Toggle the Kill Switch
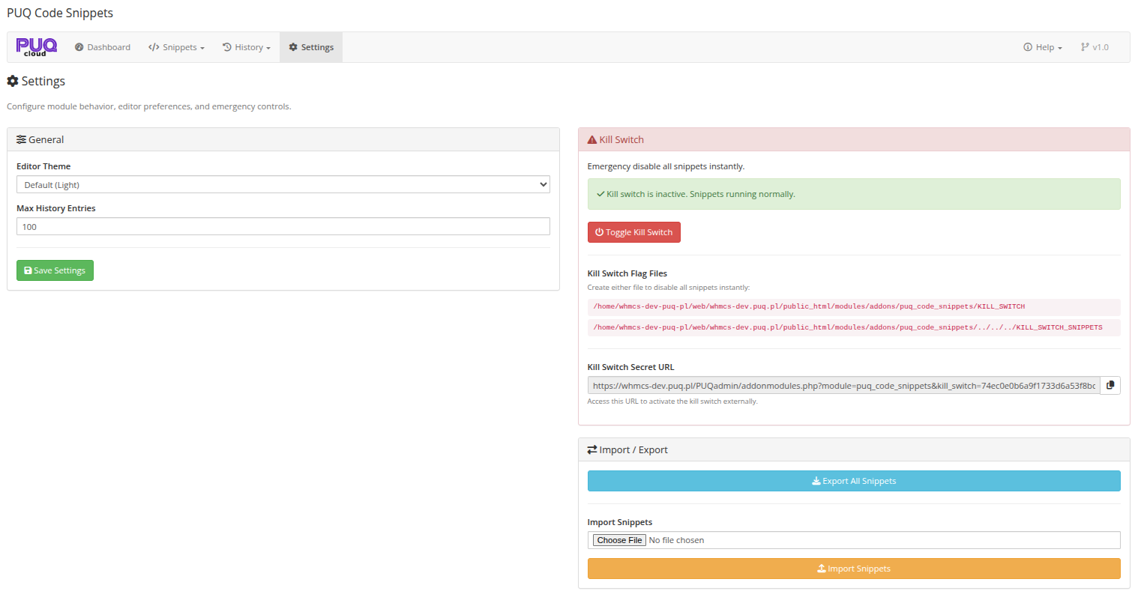The height and width of the screenshot is (603, 1135). pos(633,231)
